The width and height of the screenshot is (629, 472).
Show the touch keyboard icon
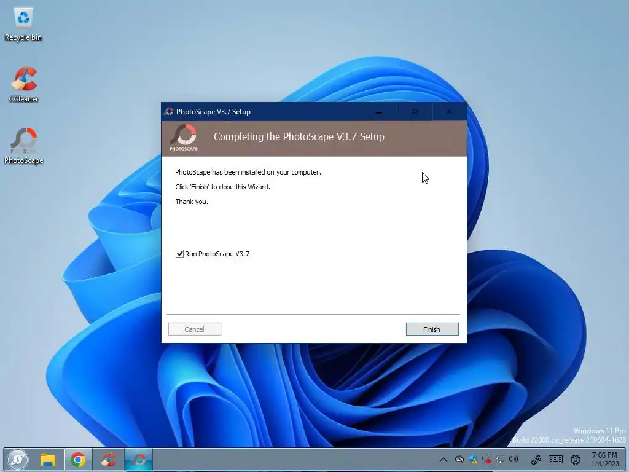point(555,459)
